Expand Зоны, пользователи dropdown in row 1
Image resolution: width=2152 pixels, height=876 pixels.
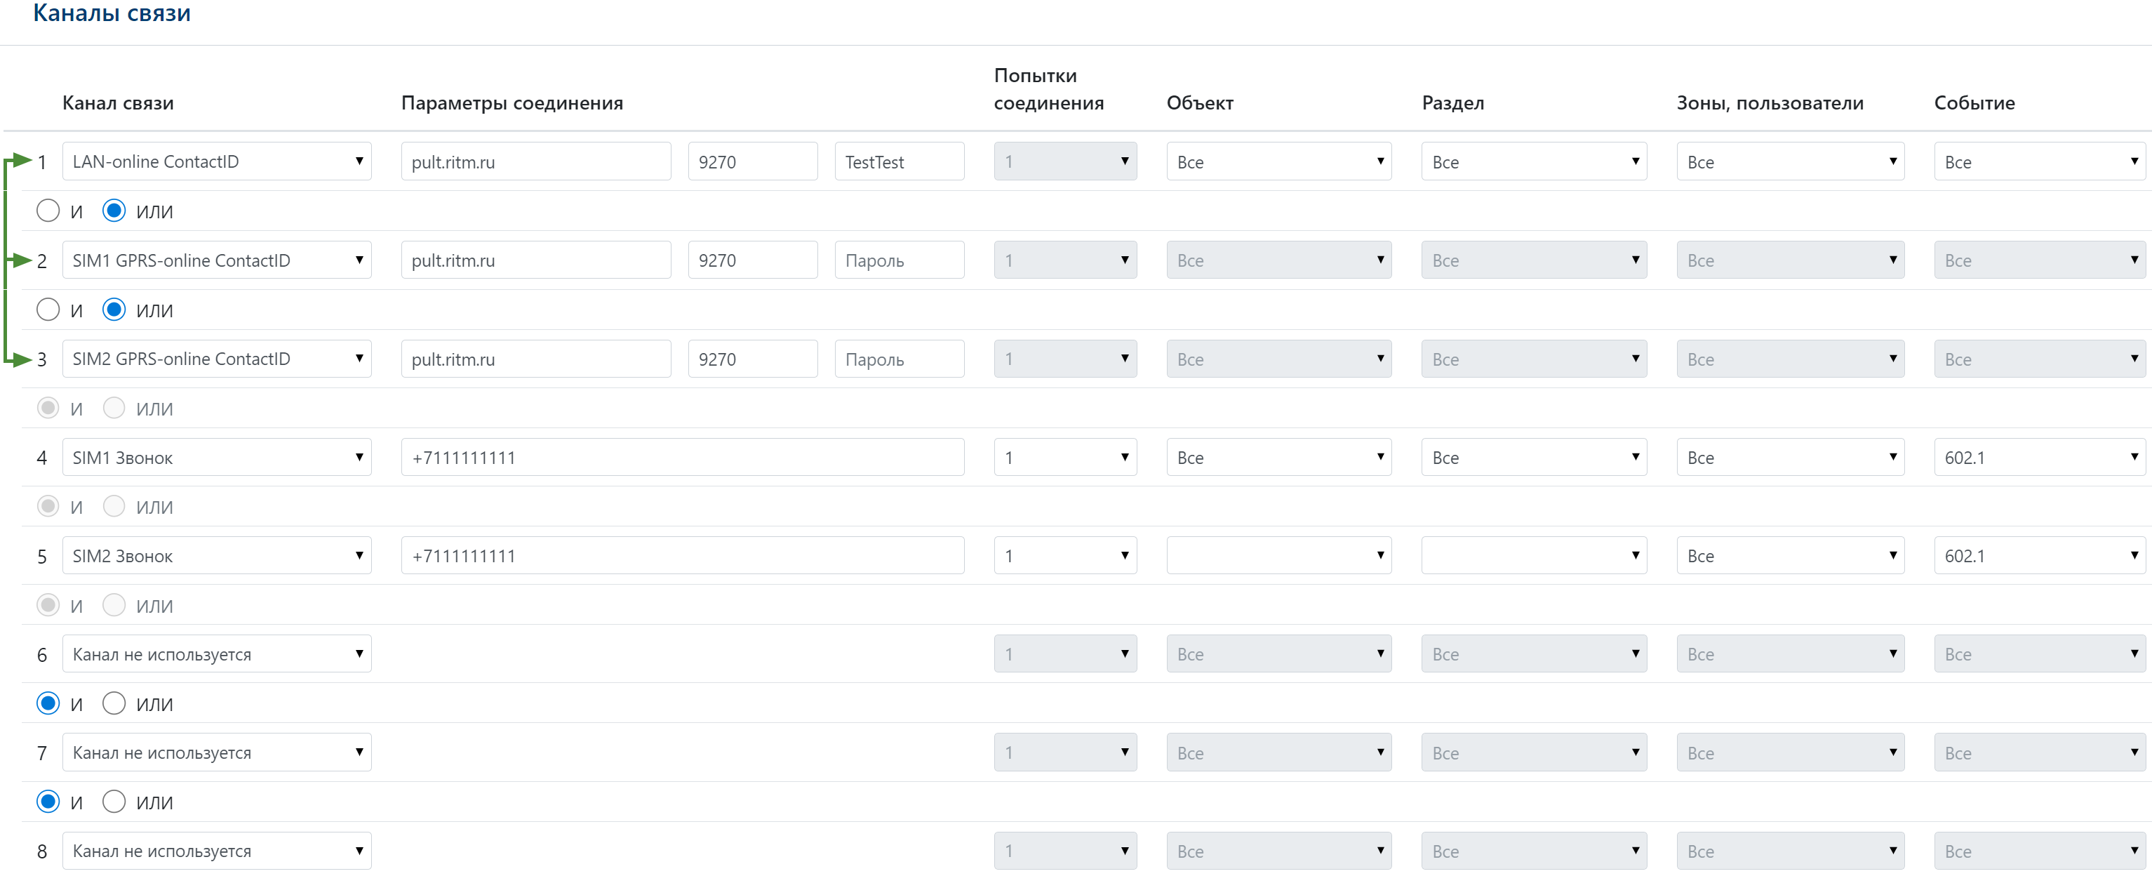[1789, 161]
